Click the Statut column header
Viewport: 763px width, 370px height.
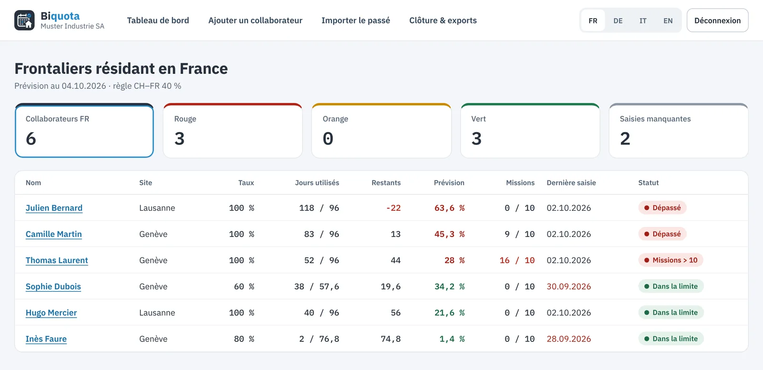click(649, 183)
